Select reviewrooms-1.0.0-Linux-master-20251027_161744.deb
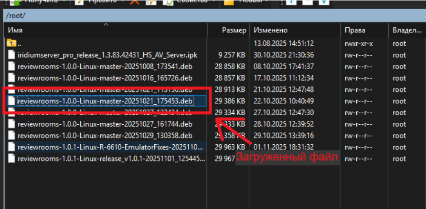426x209 pixels. (x=105, y=124)
